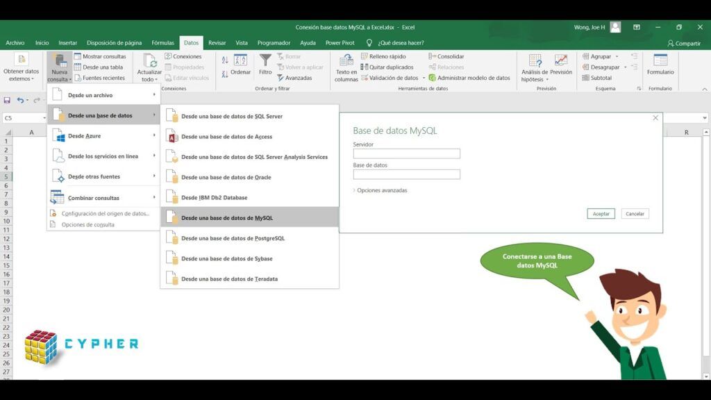The image size is (711, 400).
Task: Open Administrar modelo de datos
Action: point(469,78)
